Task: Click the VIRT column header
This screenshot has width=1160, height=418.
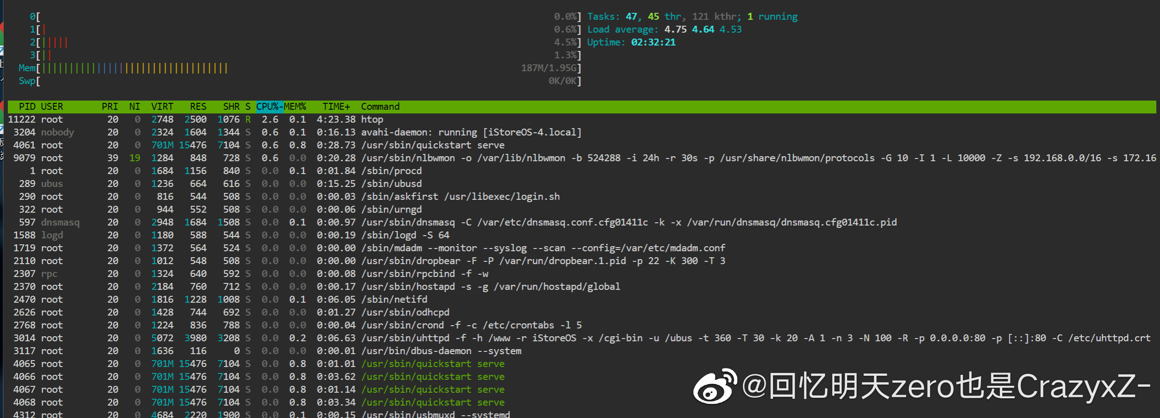Action: (162, 107)
